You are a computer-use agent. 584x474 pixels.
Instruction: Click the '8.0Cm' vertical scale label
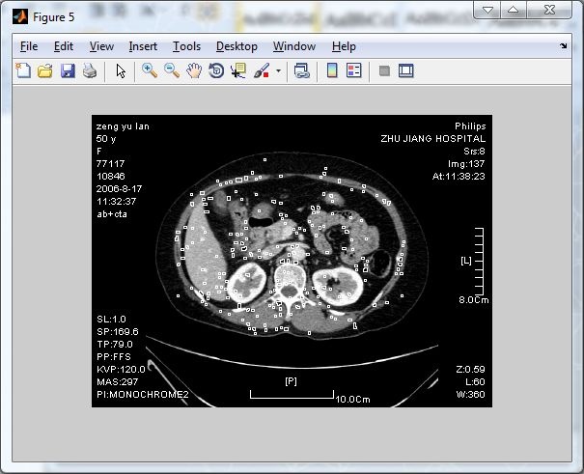[473, 299]
